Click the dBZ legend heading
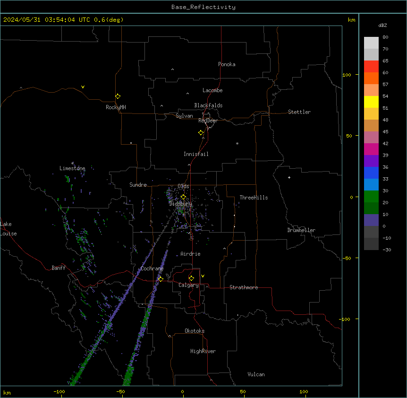 pos(382,26)
